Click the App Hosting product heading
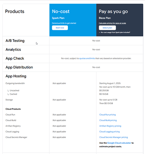 [x=16, y=76]
